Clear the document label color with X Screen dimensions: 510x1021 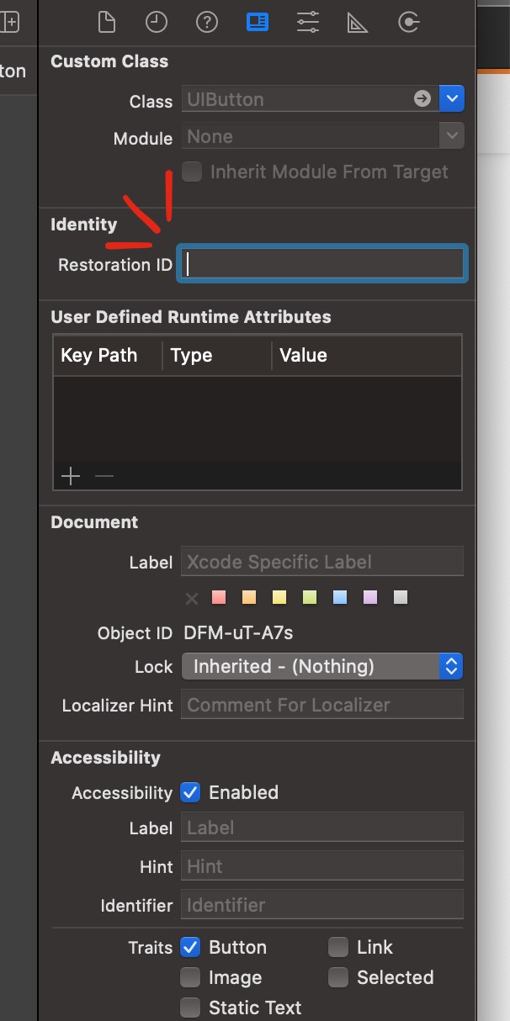click(192, 599)
